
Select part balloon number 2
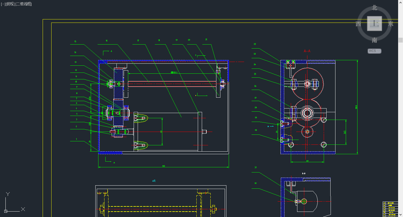tap(76, 126)
